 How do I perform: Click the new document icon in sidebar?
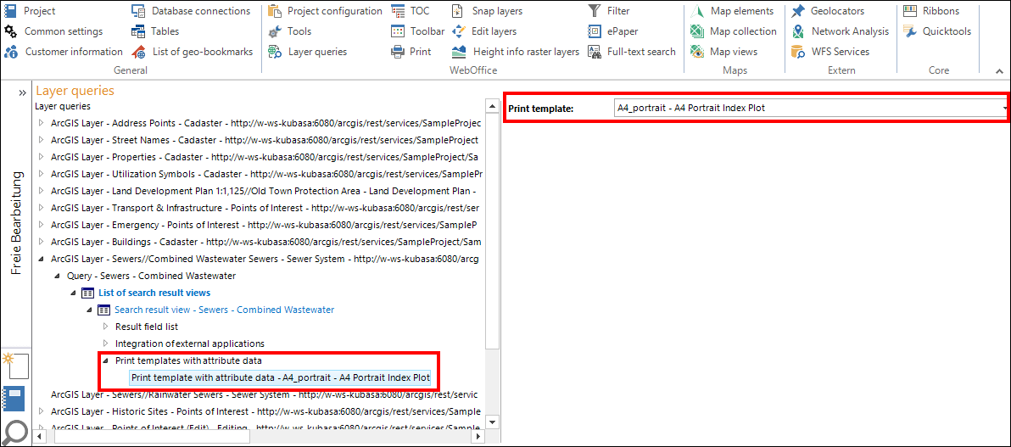click(15, 366)
